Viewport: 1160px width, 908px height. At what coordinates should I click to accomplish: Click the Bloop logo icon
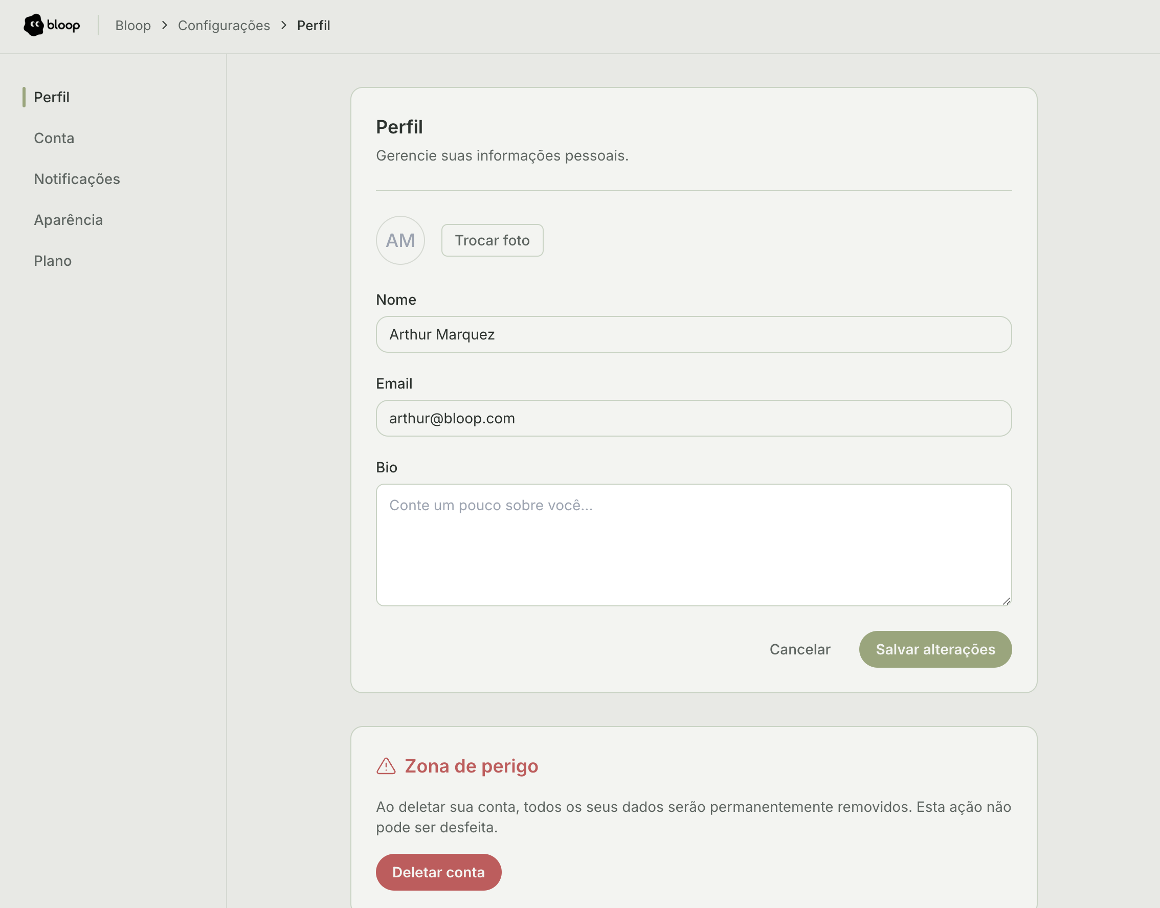click(x=34, y=25)
